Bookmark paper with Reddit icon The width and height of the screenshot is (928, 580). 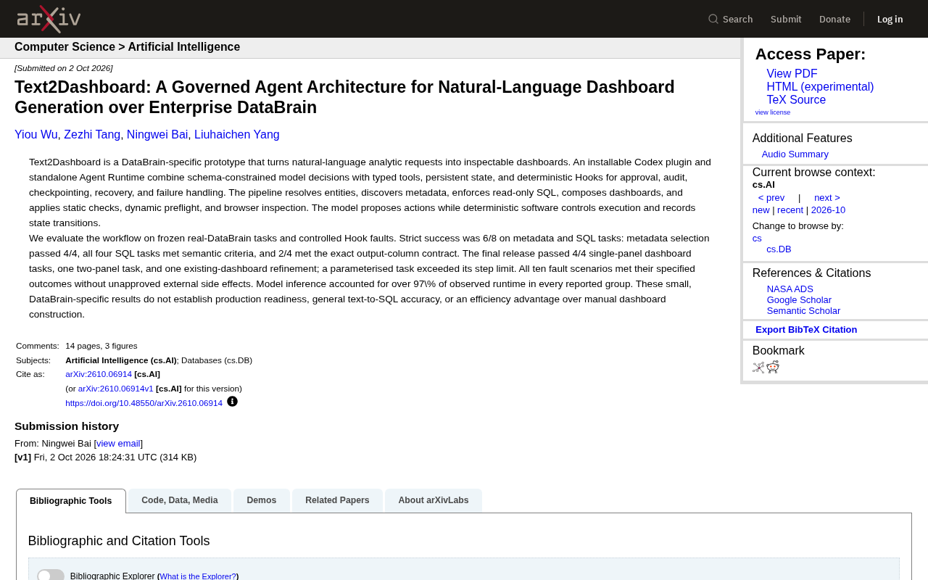tap(773, 367)
